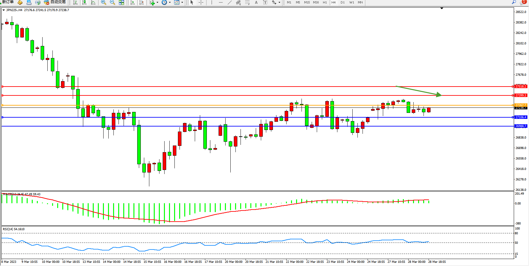Switch to the H1 timeframe
529x266 pixels.
pyautogui.click(x=325, y=3)
